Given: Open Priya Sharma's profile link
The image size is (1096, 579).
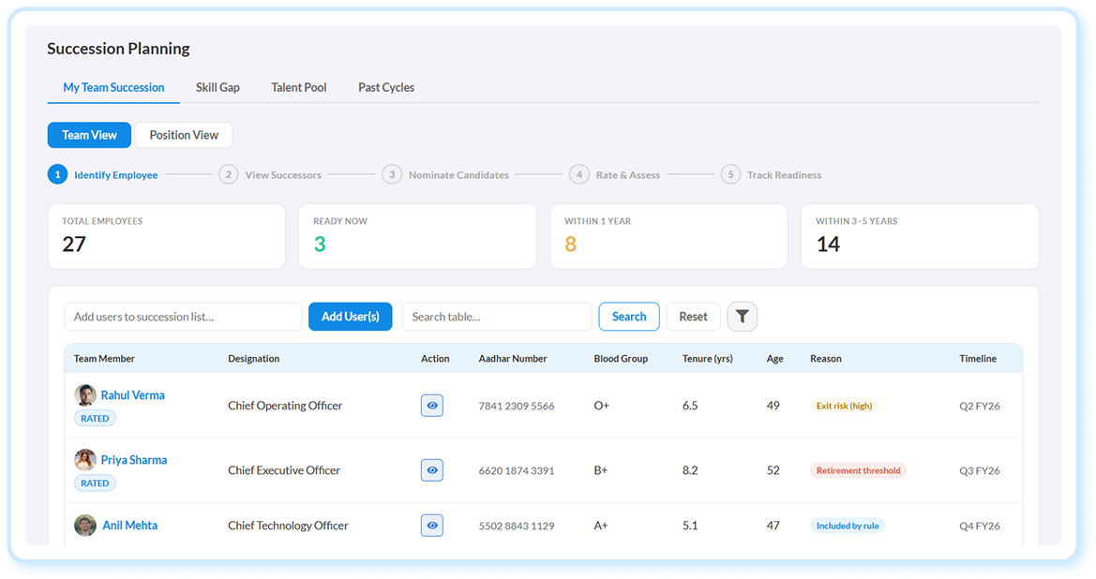Looking at the screenshot, I should 133,460.
